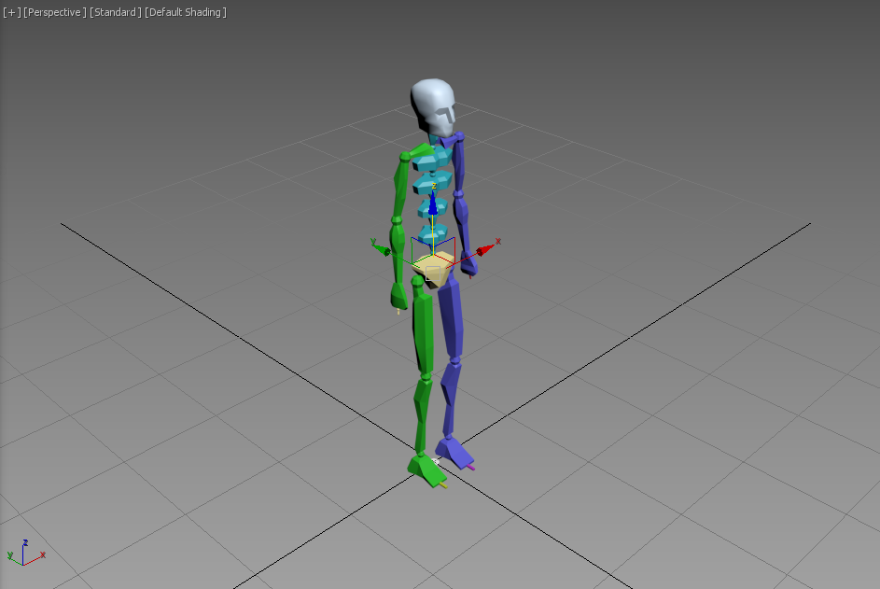The width and height of the screenshot is (880, 589).
Task: Click the magenta toe nub of the blue foot
Action: tap(471, 467)
